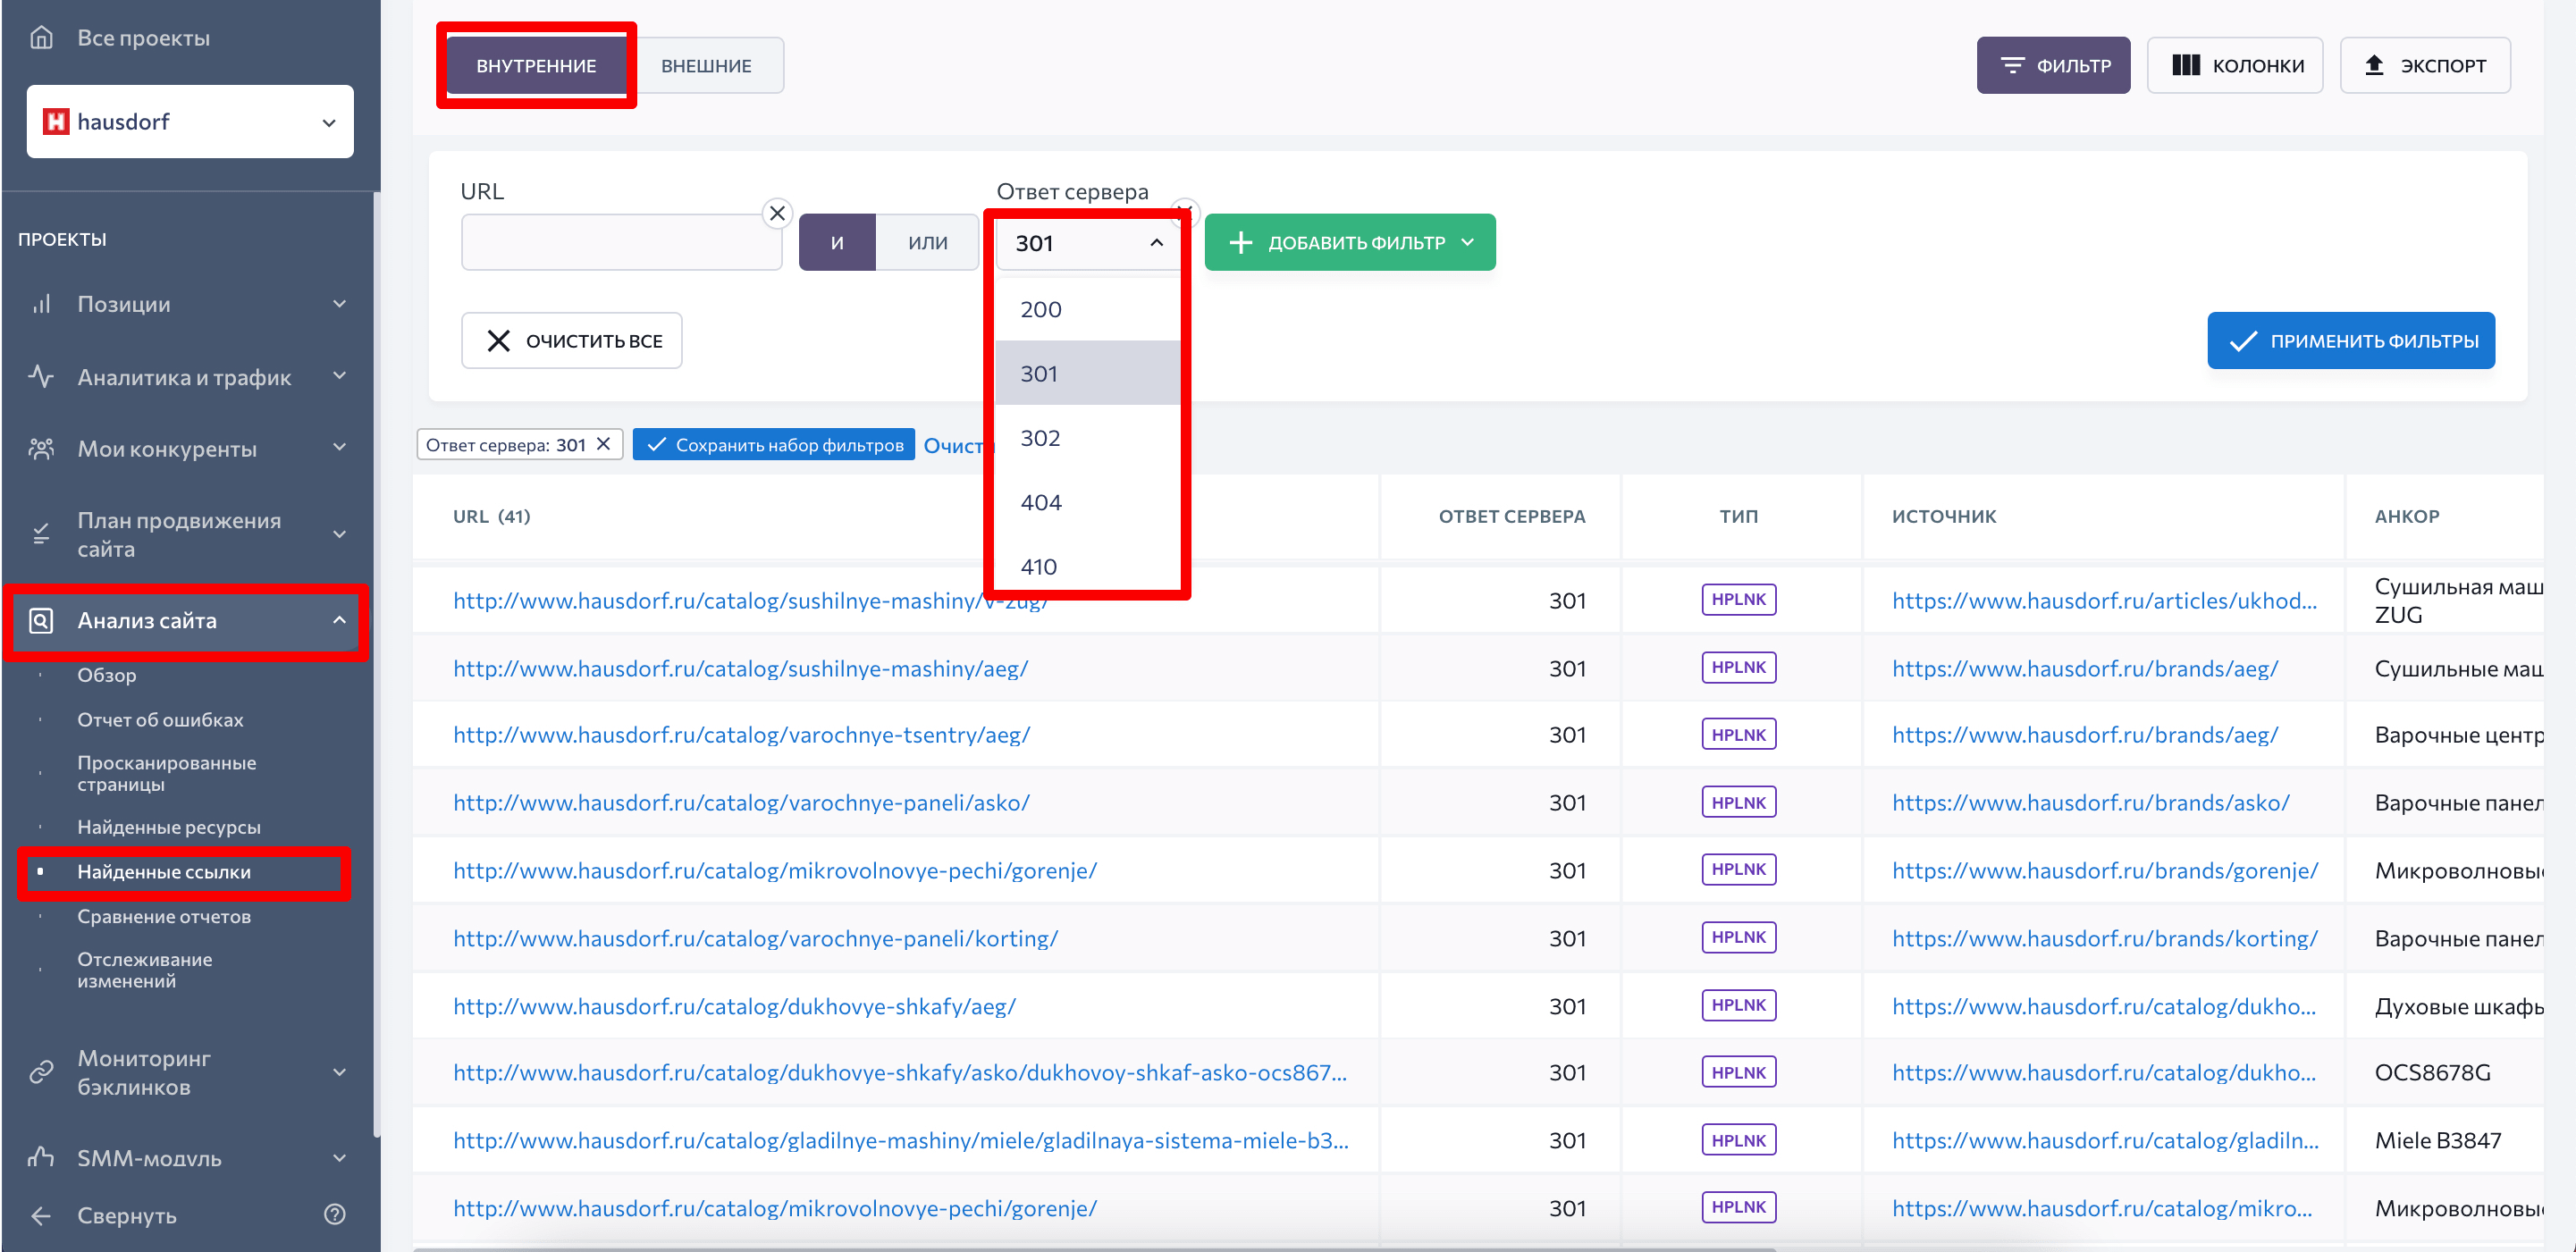Click the Мои конкуренты people icon
The height and width of the screenshot is (1252, 2576).
[x=41, y=449]
